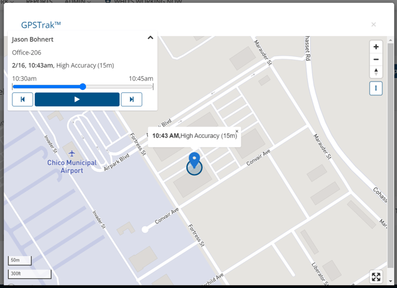Enter fullscreen map view
Screen dimensions: 397x288
coord(376,277)
